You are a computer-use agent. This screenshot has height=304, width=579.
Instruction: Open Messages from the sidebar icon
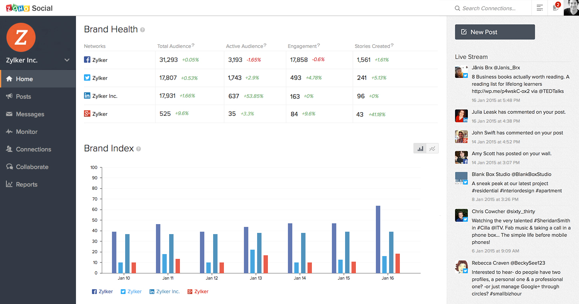9,114
